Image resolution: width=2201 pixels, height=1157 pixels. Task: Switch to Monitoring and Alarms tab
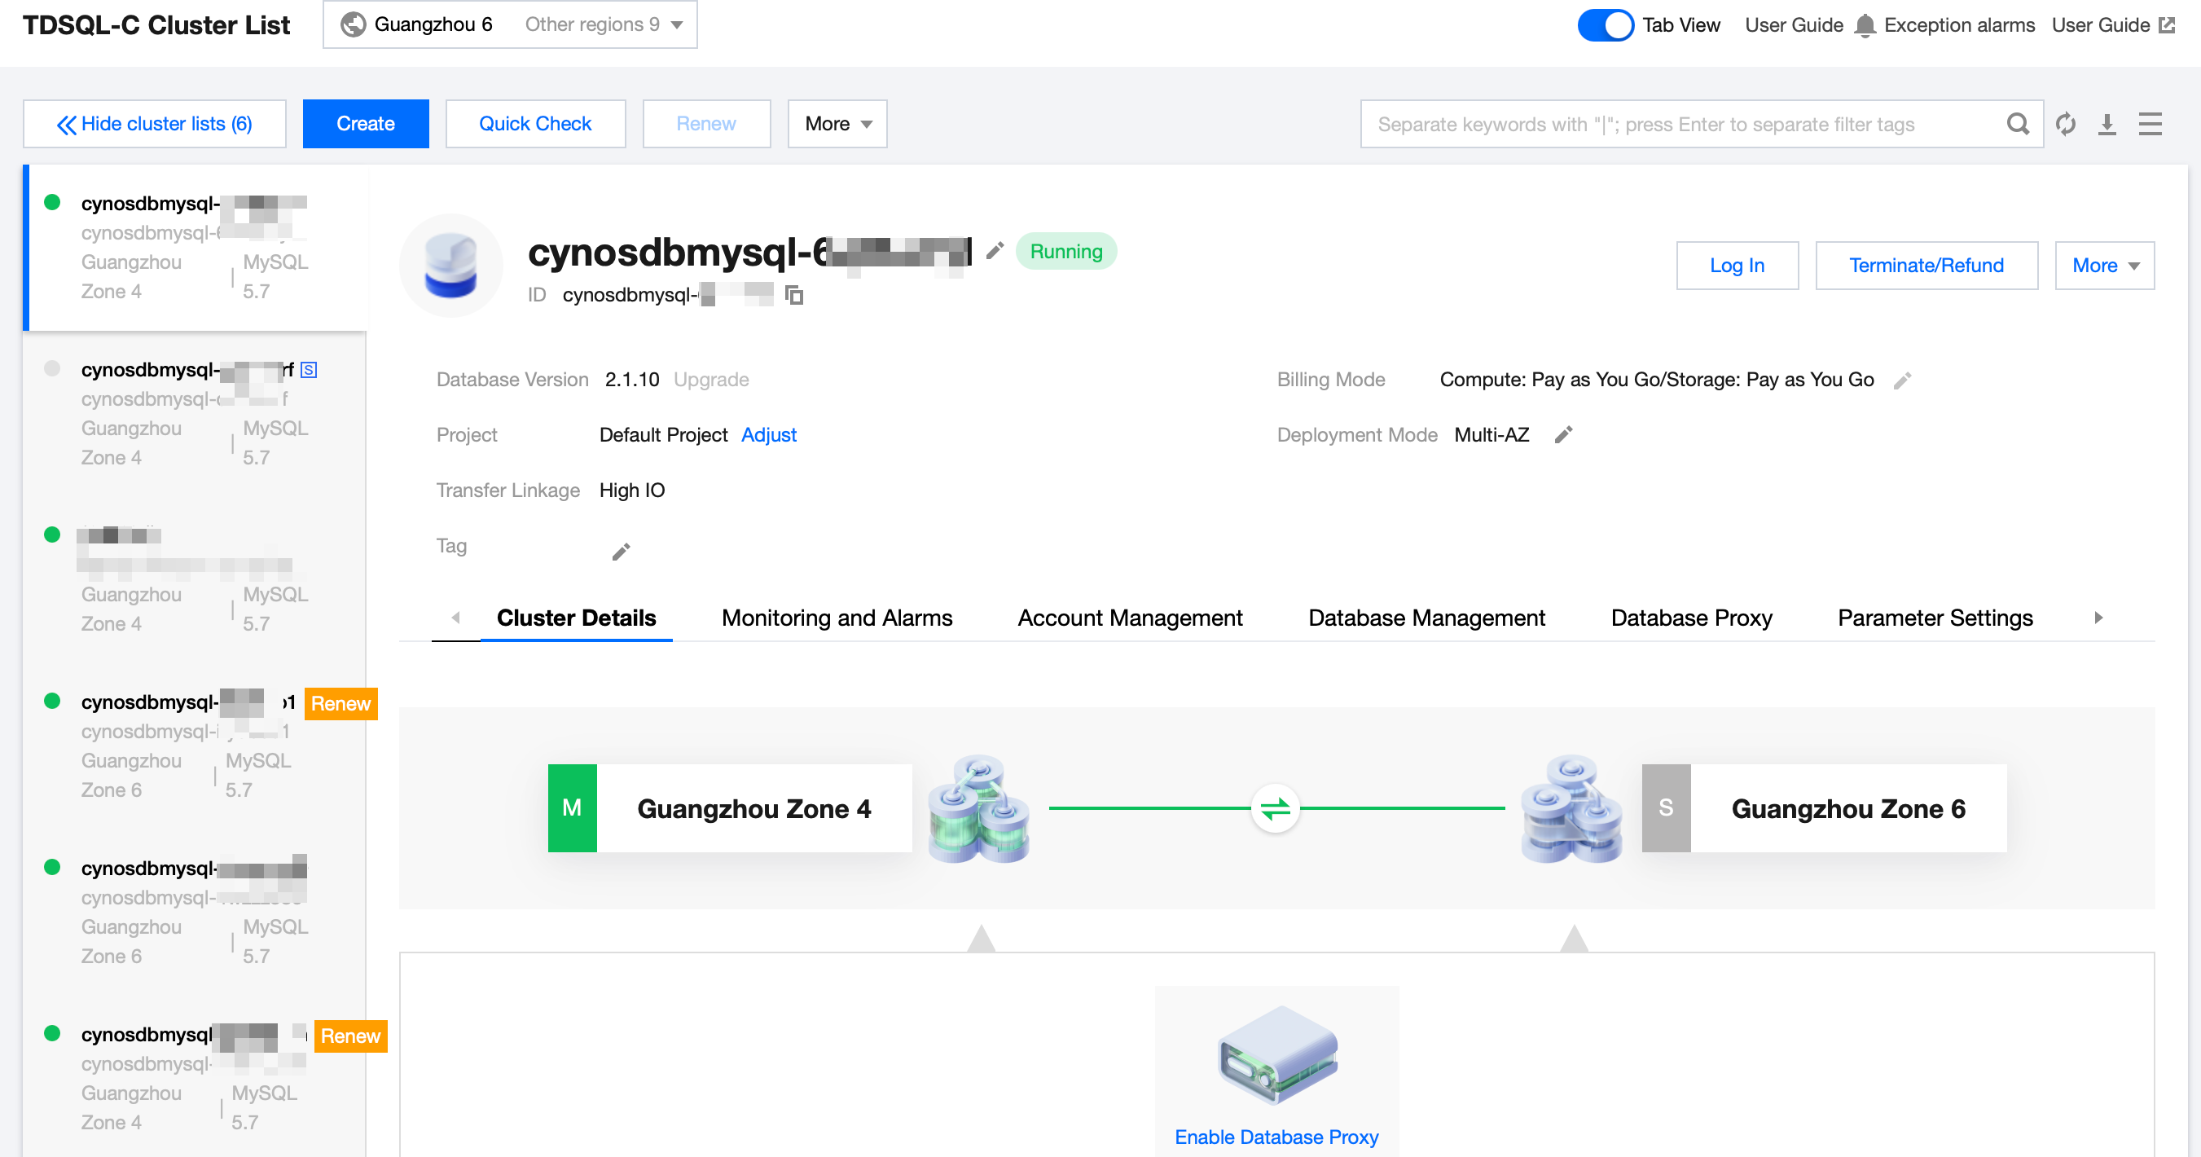pyautogui.click(x=837, y=618)
